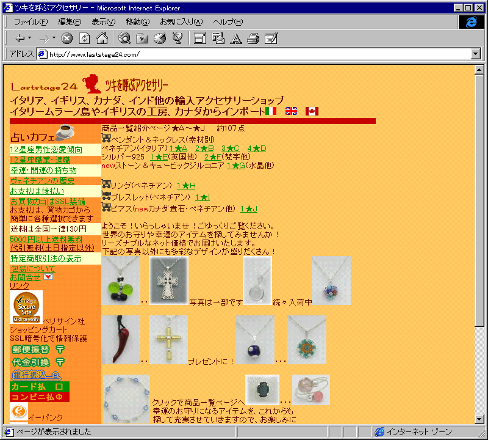Click the カード払 green banner
Image resolution: width=488 pixels, height=440 pixels.
[40, 387]
